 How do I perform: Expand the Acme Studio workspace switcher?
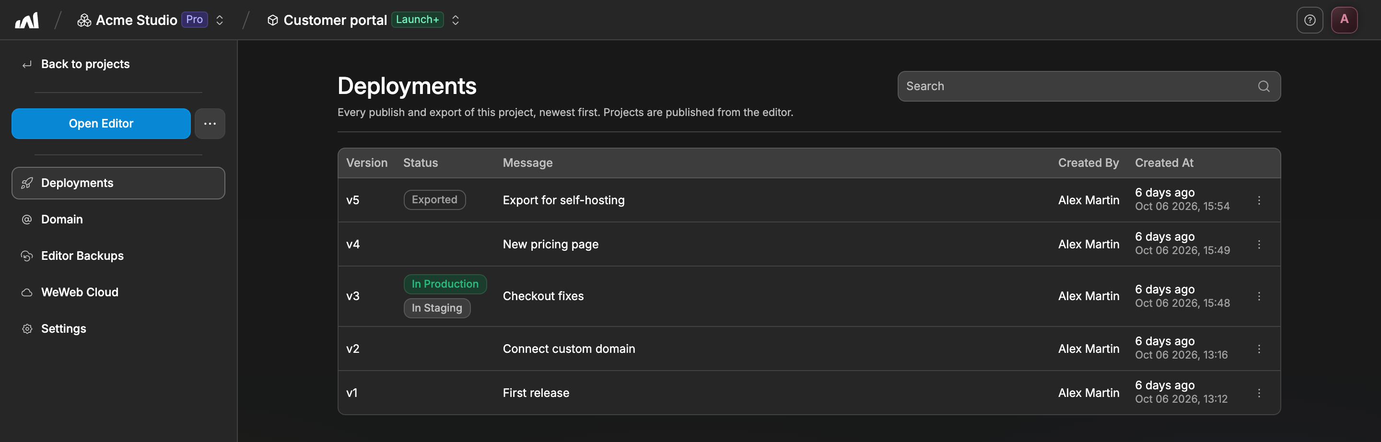point(219,20)
